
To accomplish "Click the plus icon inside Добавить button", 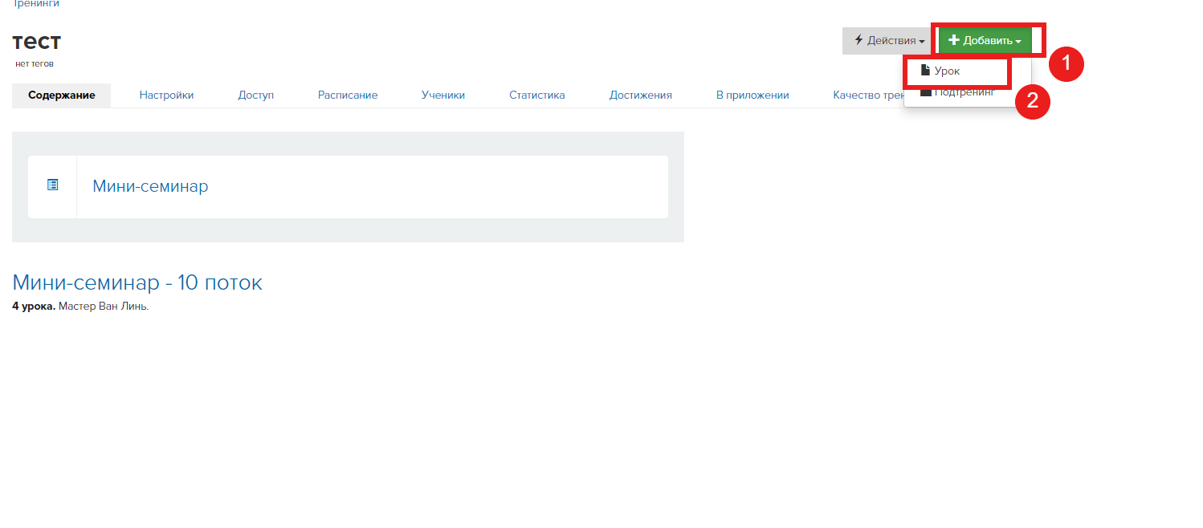I will (x=953, y=39).
